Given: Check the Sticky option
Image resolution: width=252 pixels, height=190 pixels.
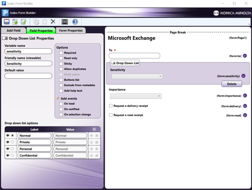Looking at the screenshot, I should (x=61, y=64).
